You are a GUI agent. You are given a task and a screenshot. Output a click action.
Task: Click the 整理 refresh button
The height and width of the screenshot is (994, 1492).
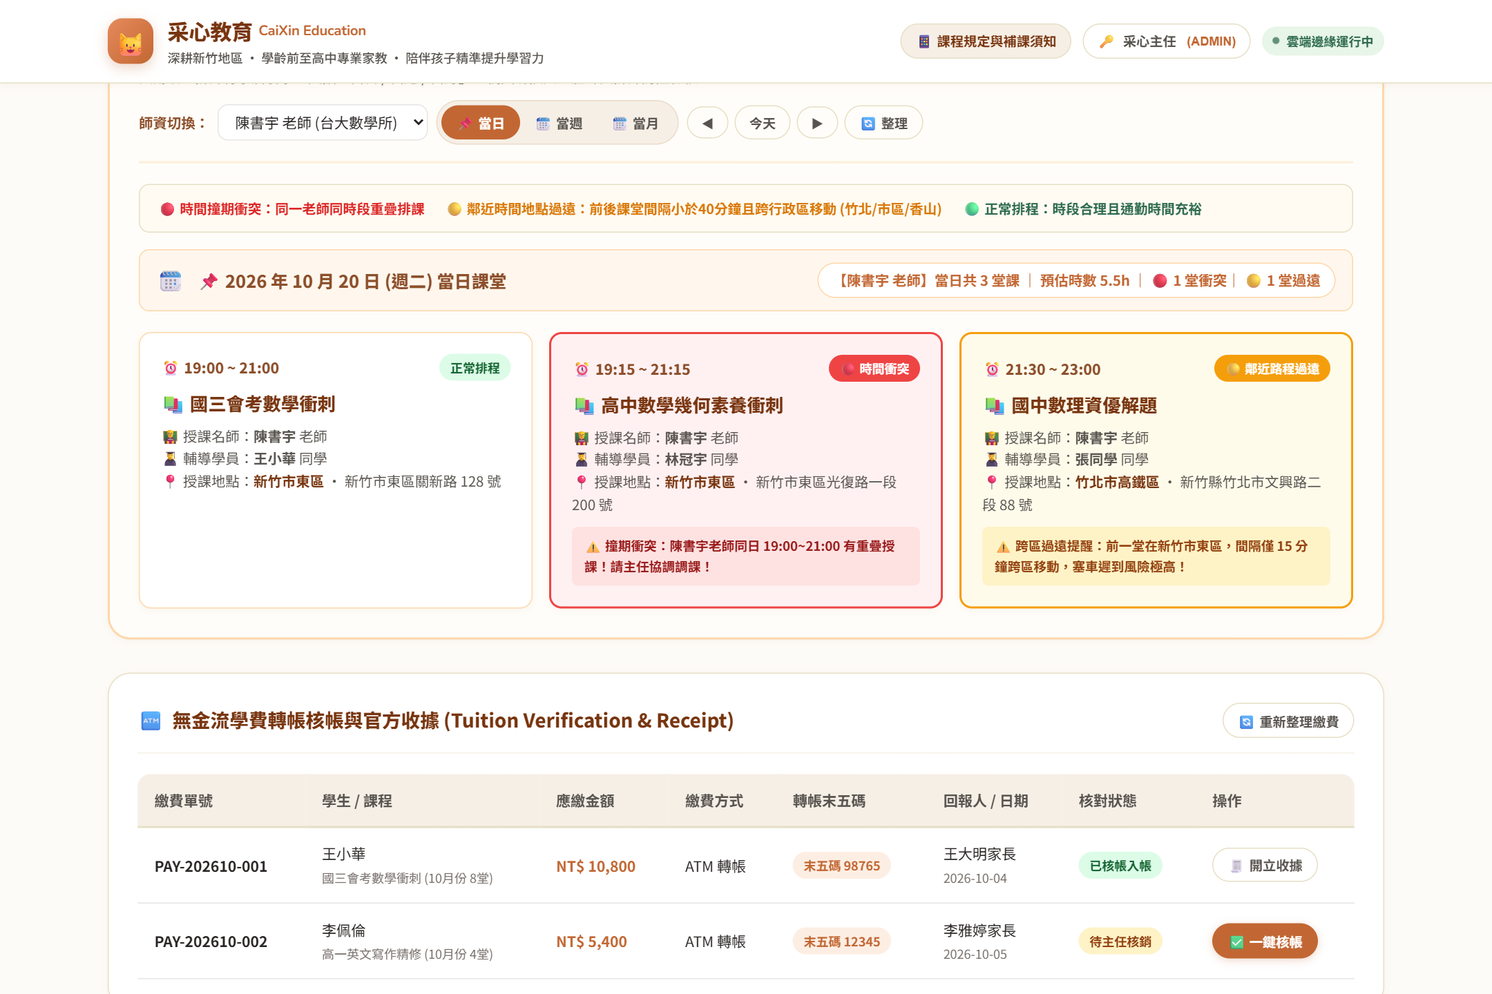point(883,123)
